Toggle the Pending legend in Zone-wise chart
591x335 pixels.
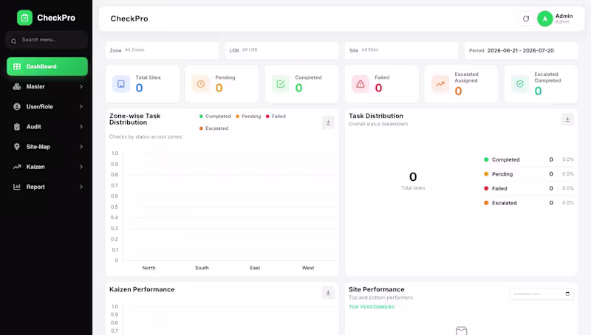[x=248, y=117]
